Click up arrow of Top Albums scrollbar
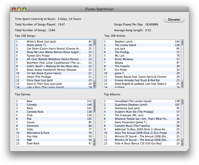Screen dimensions: 199x165 click(182, 141)
